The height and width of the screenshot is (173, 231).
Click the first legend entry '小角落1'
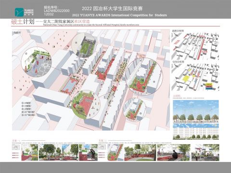[x=26, y=103]
